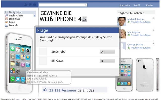
Task: Click the Bill Gates answer text
Action: point(57,61)
